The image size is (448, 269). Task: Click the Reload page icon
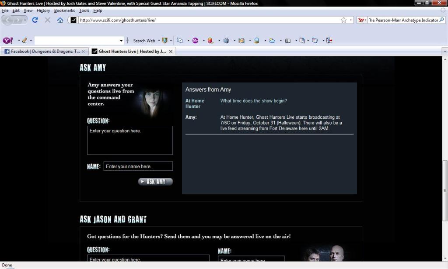(x=35, y=20)
